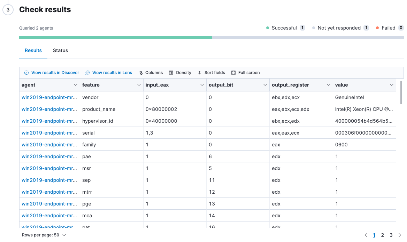
Task: Switch to the Status tab
Action: (x=60, y=50)
